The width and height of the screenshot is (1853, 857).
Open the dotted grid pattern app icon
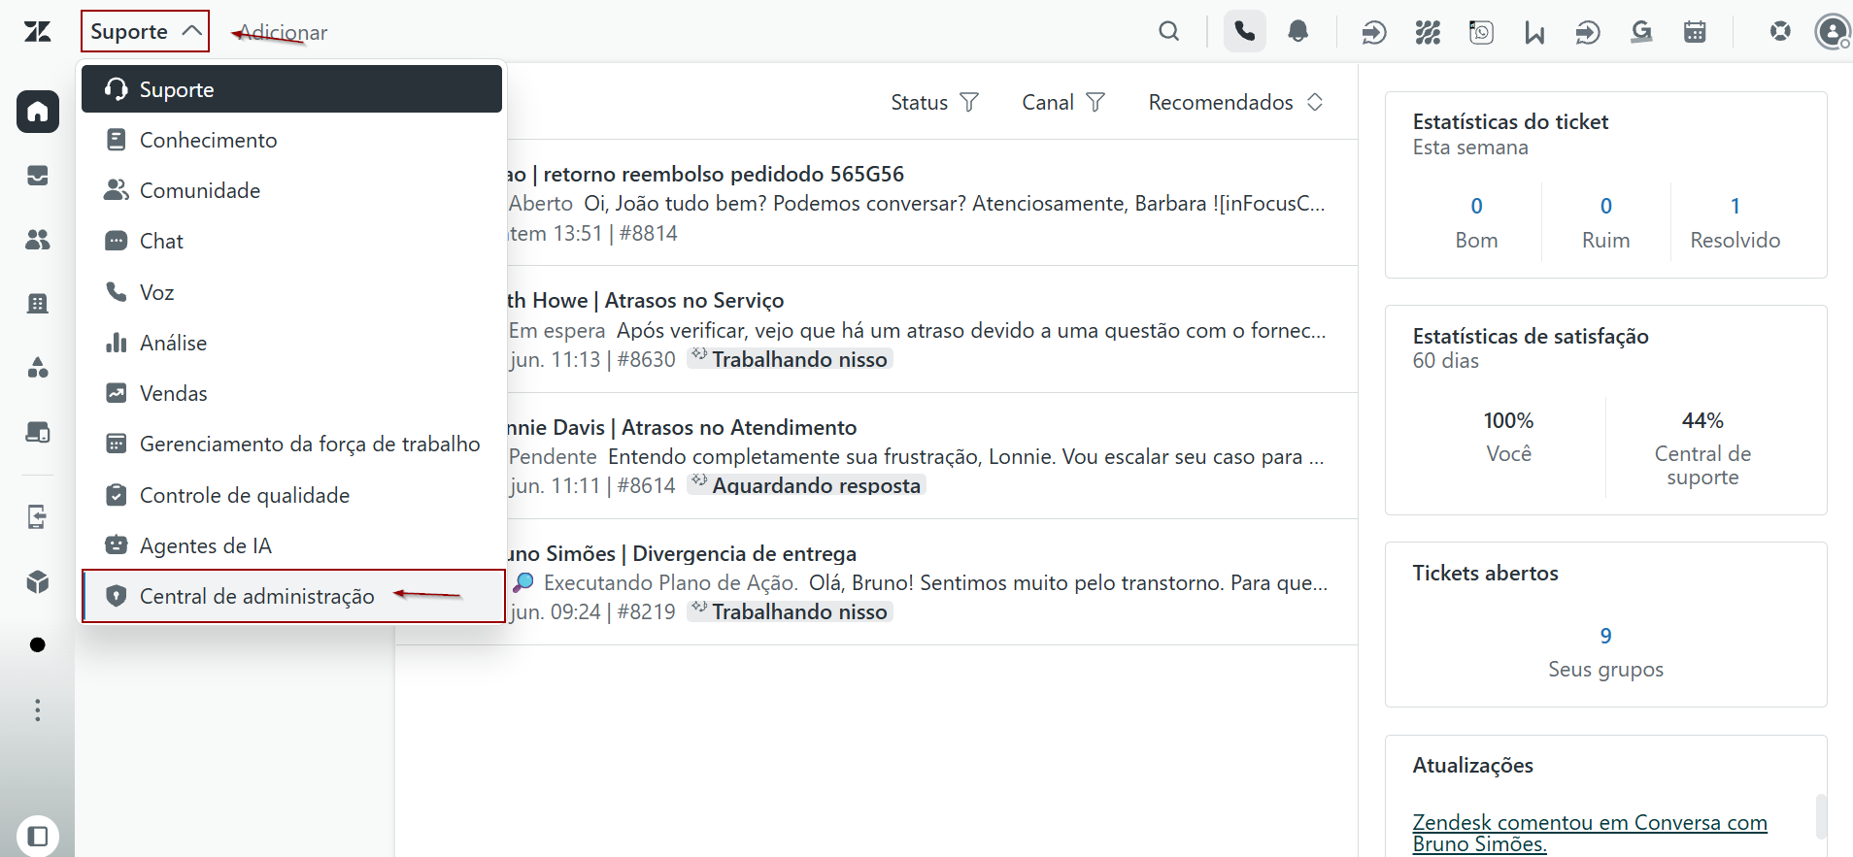click(1428, 33)
